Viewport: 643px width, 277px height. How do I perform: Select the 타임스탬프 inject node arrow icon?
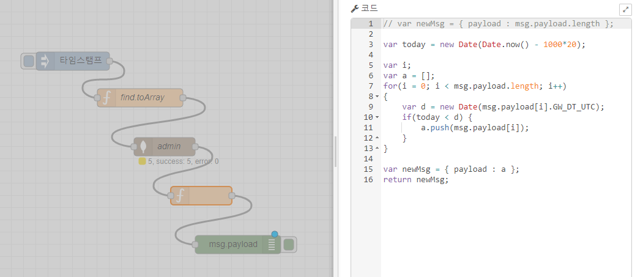pyautogui.click(x=45, y=61)
